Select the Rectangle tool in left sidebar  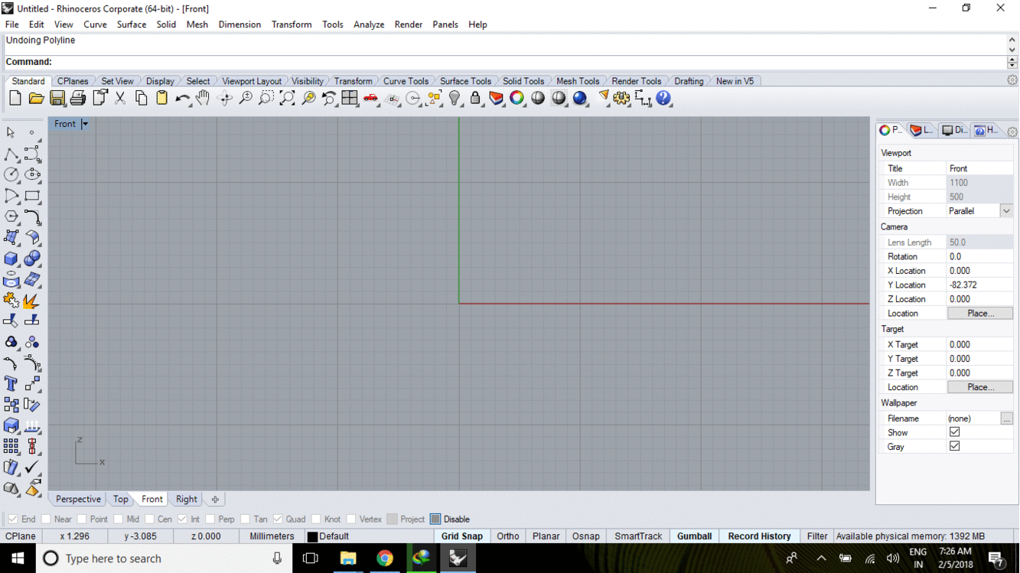click(x=32, y=196)
